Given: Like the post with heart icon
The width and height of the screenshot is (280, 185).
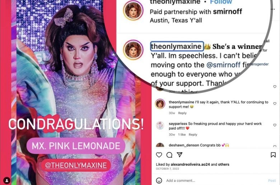Looking at the screenshot, I should point(159,155).
